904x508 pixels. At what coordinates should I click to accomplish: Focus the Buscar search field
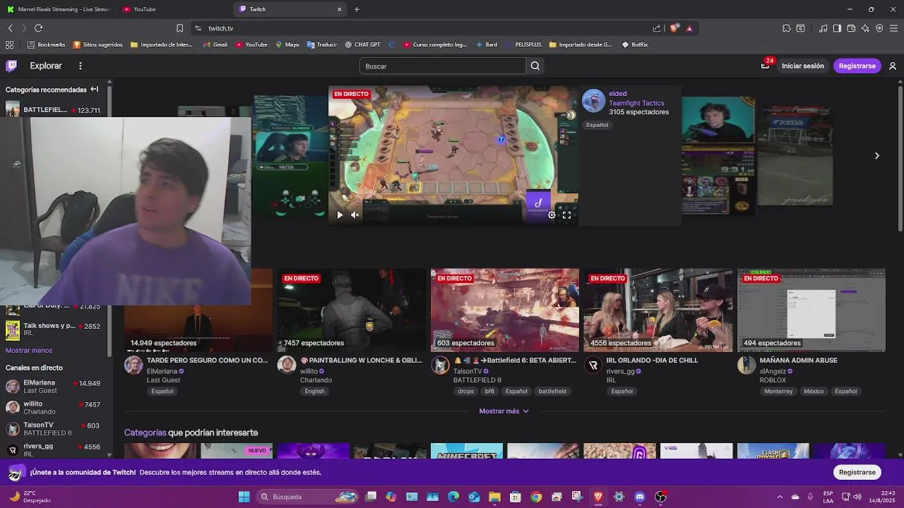443,66
